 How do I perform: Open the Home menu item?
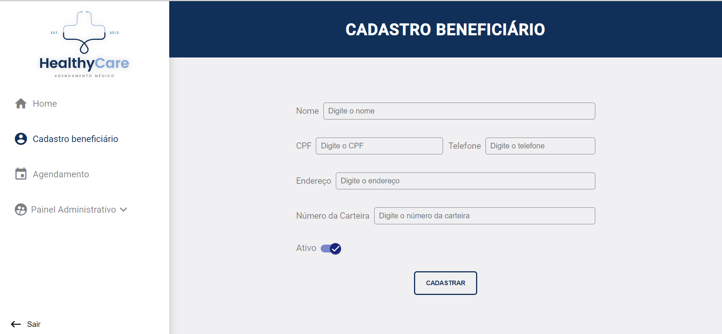[x=45, y=103]
